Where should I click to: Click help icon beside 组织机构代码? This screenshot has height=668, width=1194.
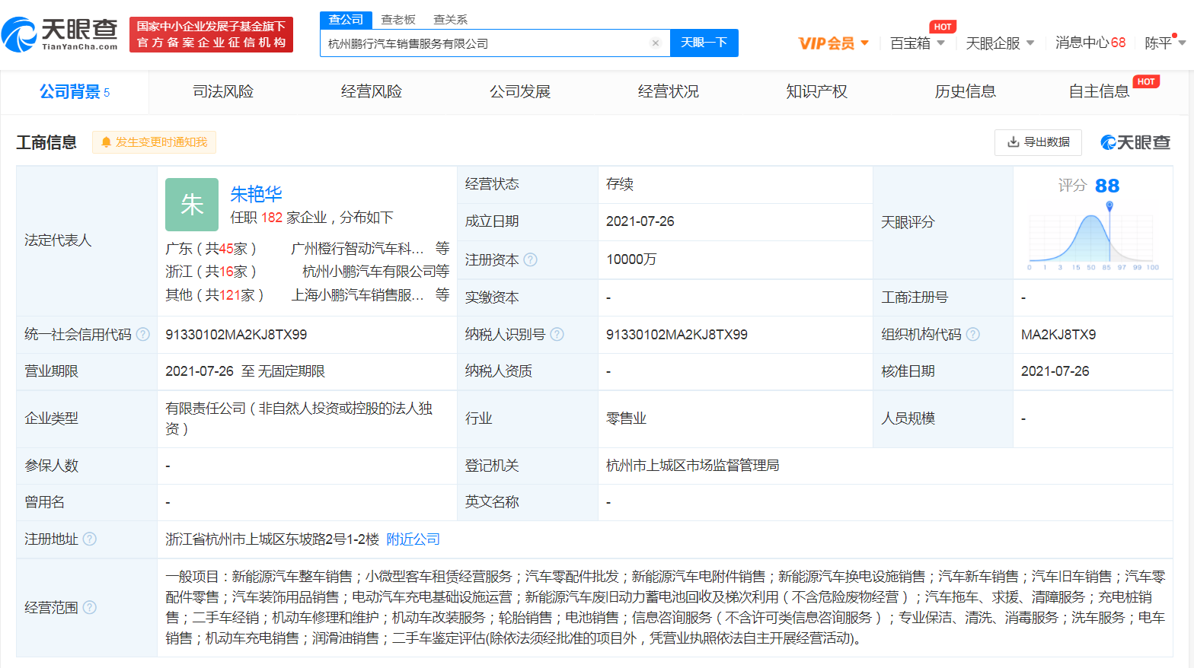972,334
